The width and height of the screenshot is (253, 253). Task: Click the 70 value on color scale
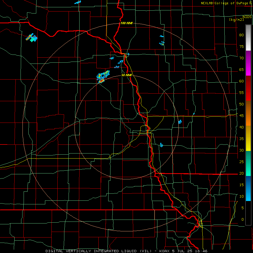[241, 58]
